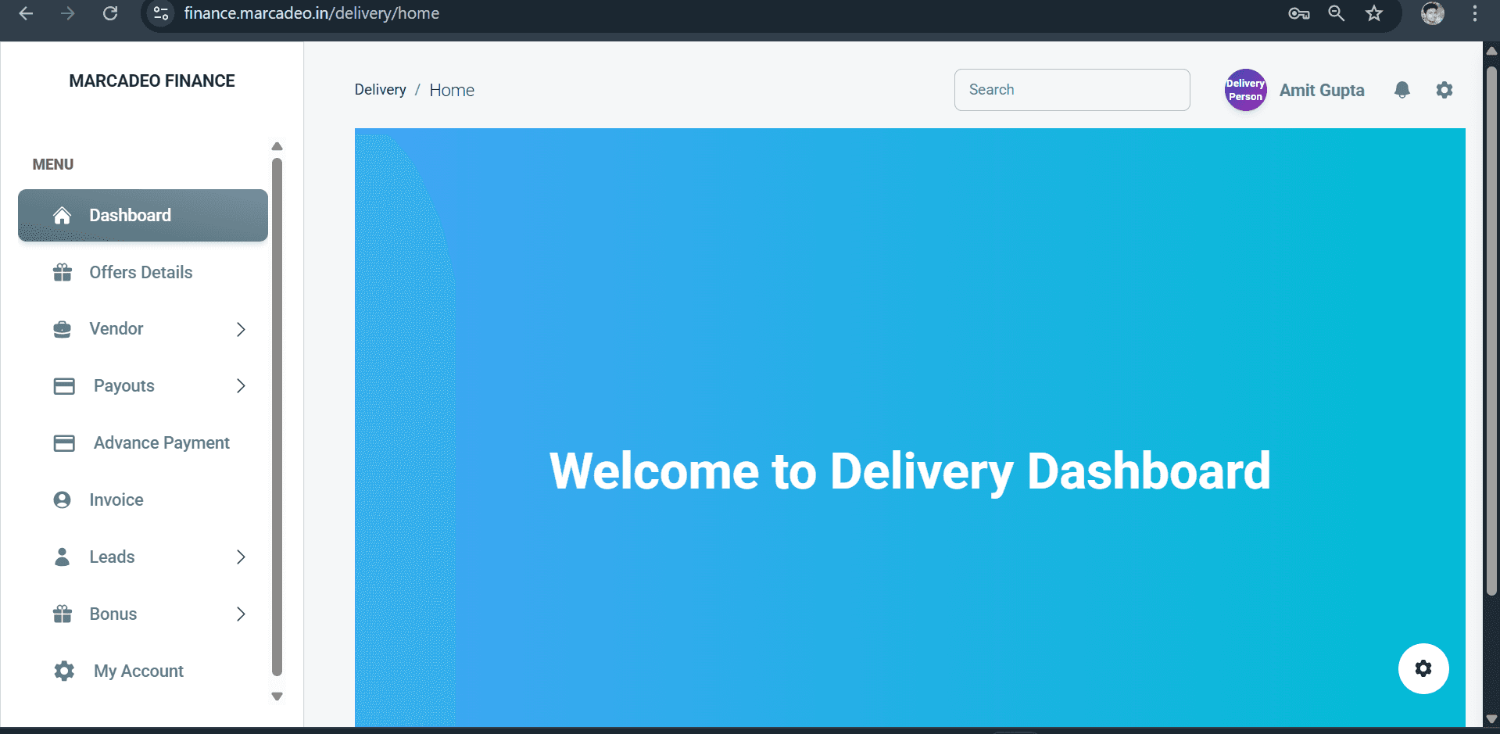1500x734 pixels.
Task: View site information icon in address bar
Action: click(161, 13)
